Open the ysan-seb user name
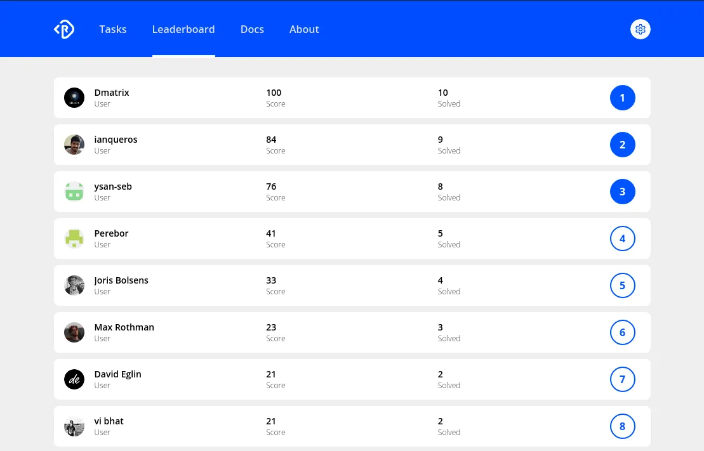This screenshot has width=704, height=451. coord(113,186)
